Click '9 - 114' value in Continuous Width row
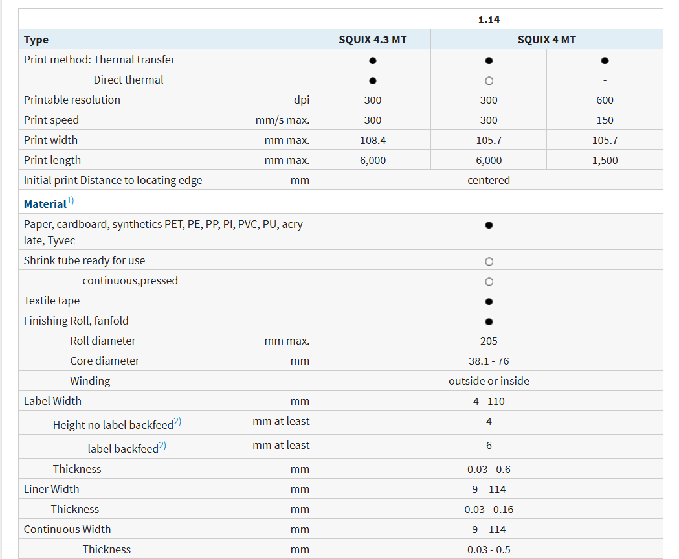679x559 pixels. [489, 530]
